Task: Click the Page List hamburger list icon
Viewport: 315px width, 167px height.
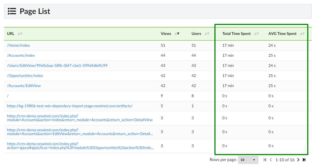Action: tap(12, 11)
